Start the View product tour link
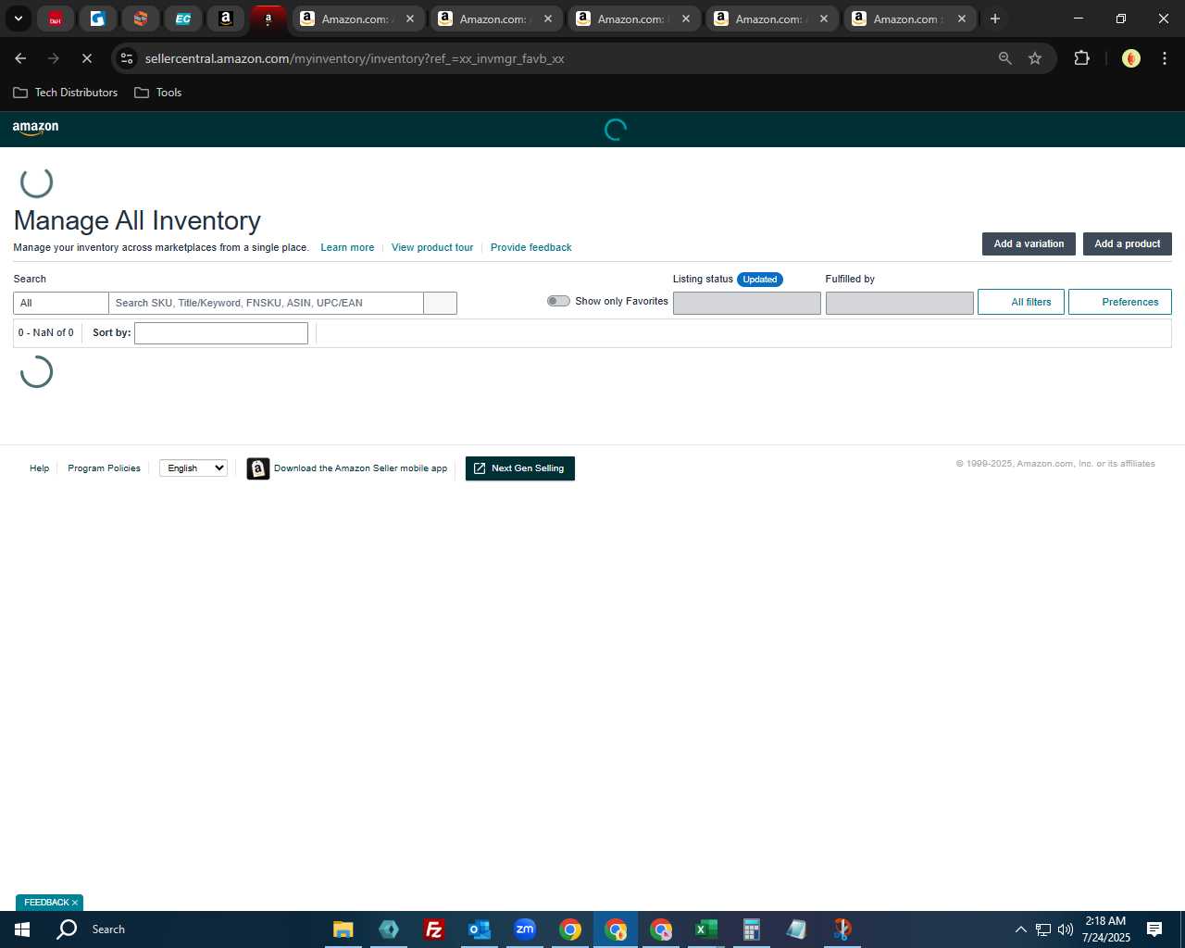 click(432, 247)
